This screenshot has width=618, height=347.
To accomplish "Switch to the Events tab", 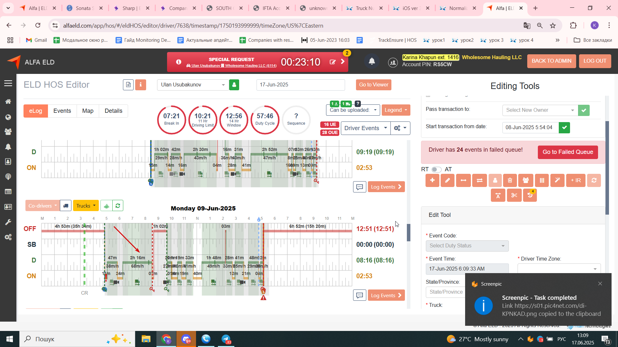I will (x=62, y=111).
